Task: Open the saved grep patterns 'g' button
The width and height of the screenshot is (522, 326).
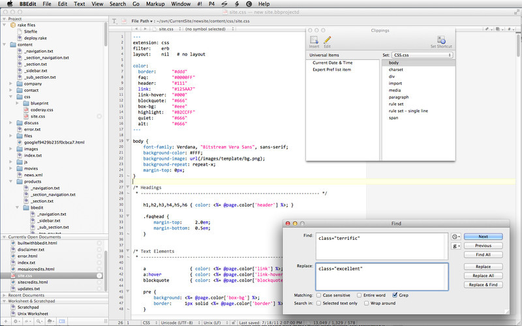Action: pyautogui.click(x=455, y=246)
